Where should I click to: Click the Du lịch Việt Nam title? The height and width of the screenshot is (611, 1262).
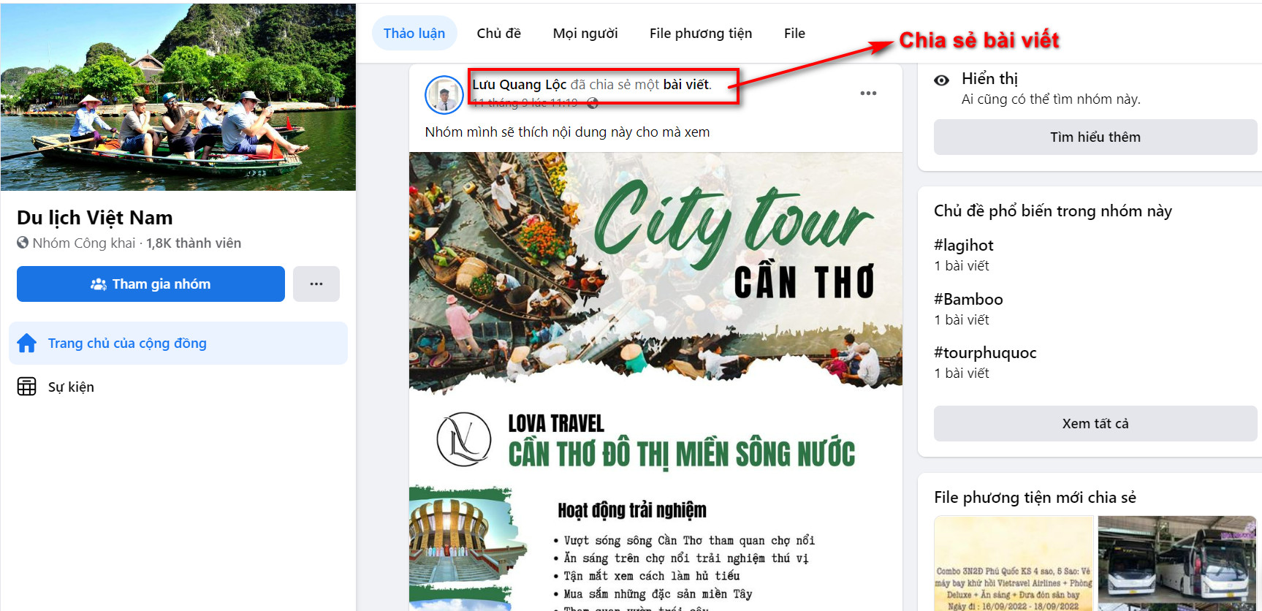[95, 218]
